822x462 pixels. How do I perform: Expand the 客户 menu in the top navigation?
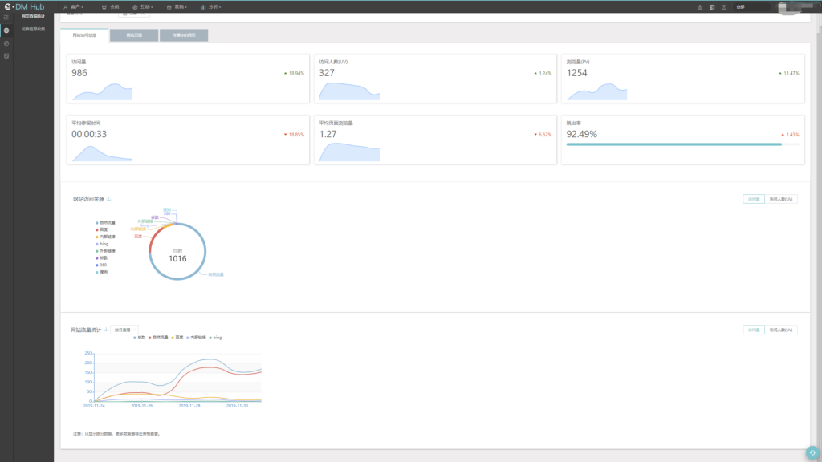click(x=74, y=7)
